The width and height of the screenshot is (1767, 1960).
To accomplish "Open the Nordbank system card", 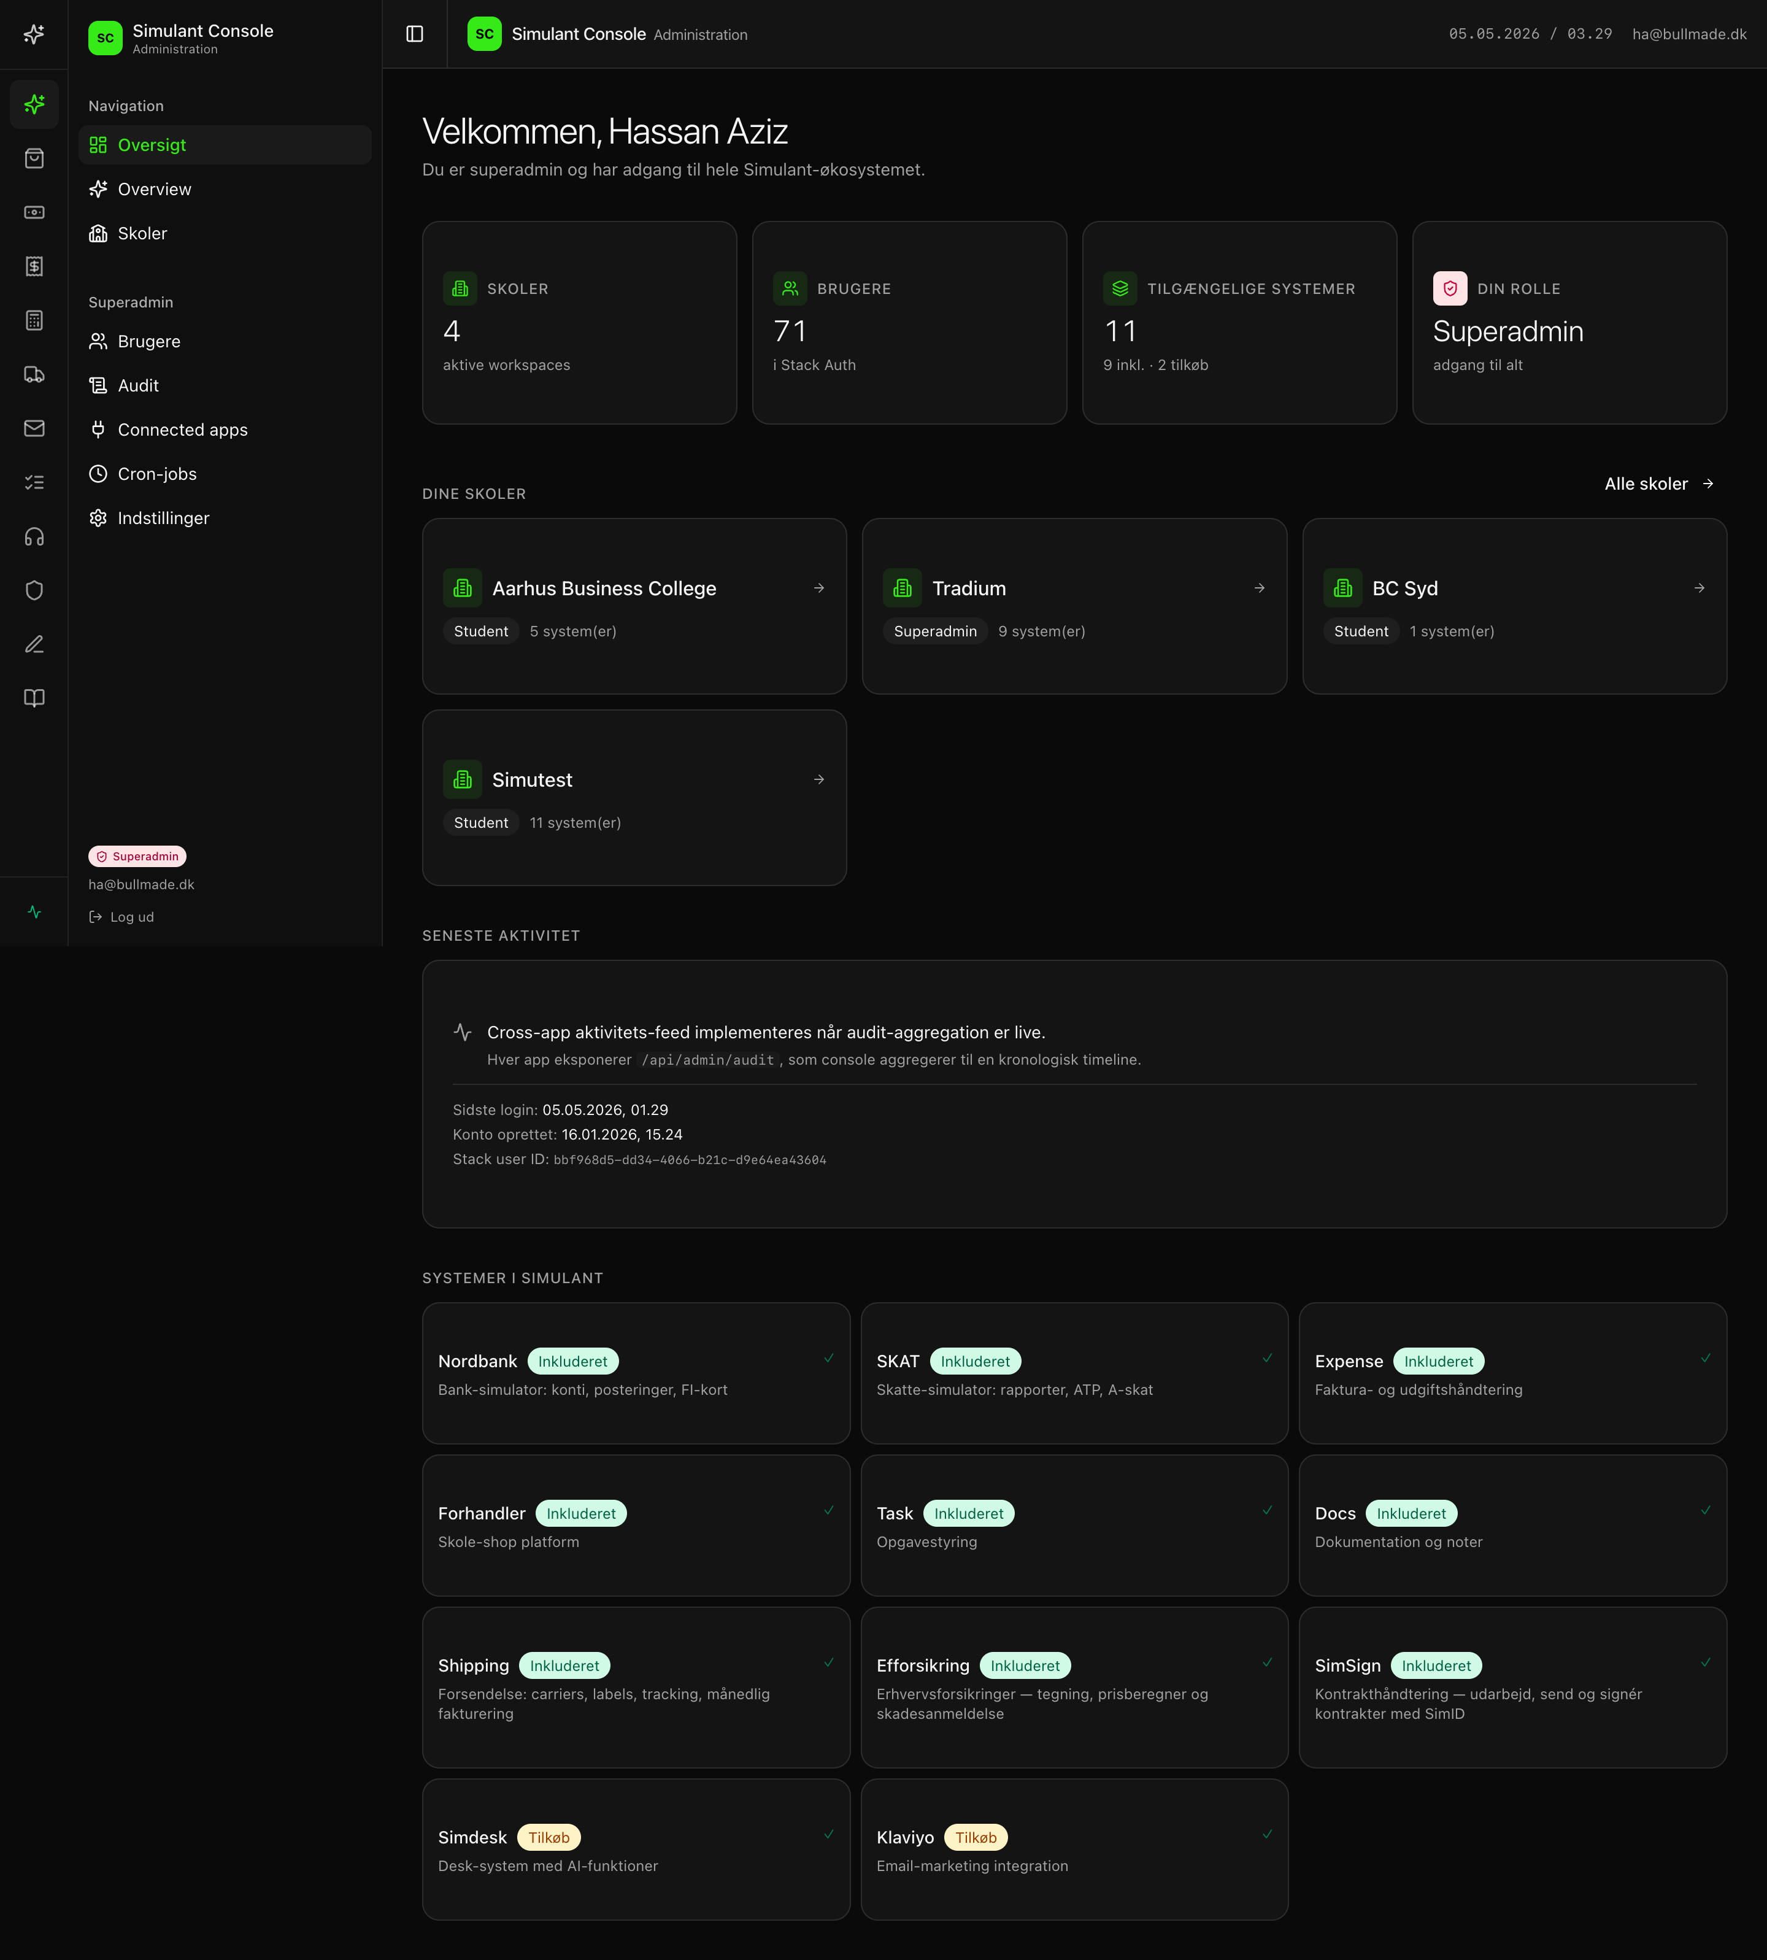I will point(636,1373).
